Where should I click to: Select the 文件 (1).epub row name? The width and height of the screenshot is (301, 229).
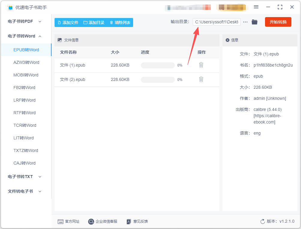[72, 65]
